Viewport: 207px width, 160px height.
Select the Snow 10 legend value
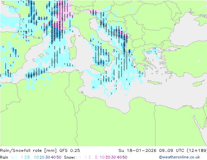[102, 157]
